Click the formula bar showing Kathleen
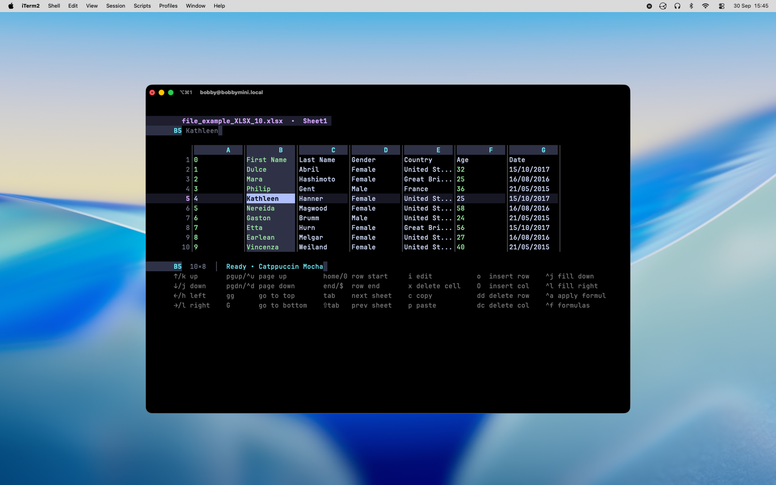Screen dimensions: 776x485 202,131
